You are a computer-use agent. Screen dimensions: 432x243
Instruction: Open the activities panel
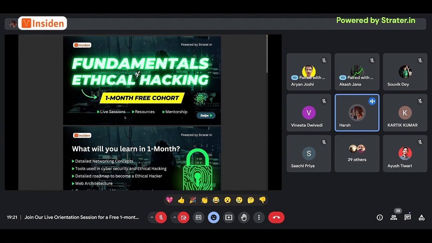tap(422, 218)
